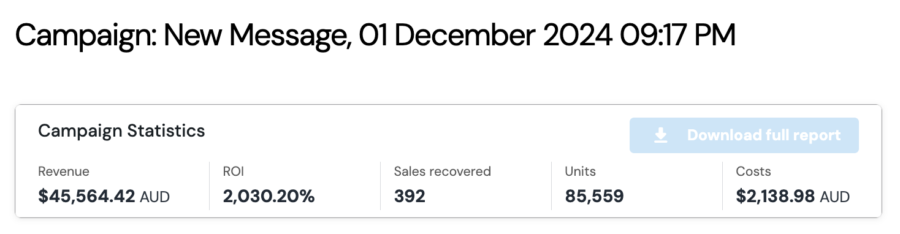Click the AUD currency next to costs
The image size is (900, 234).
coord(835,197)
